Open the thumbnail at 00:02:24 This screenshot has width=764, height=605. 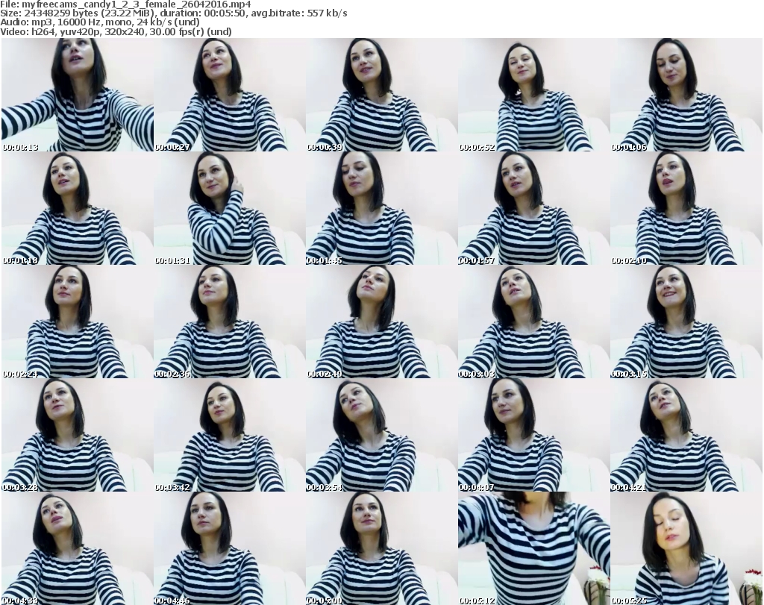pyautogui.click(x=78, y=322)
